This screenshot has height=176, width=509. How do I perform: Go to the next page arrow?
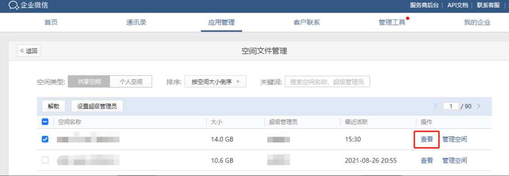pyautogui.click(x=479, y=106)
